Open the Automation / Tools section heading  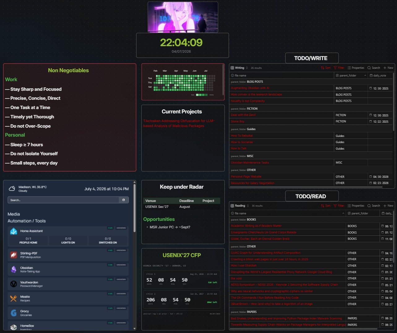coord(27,221)
